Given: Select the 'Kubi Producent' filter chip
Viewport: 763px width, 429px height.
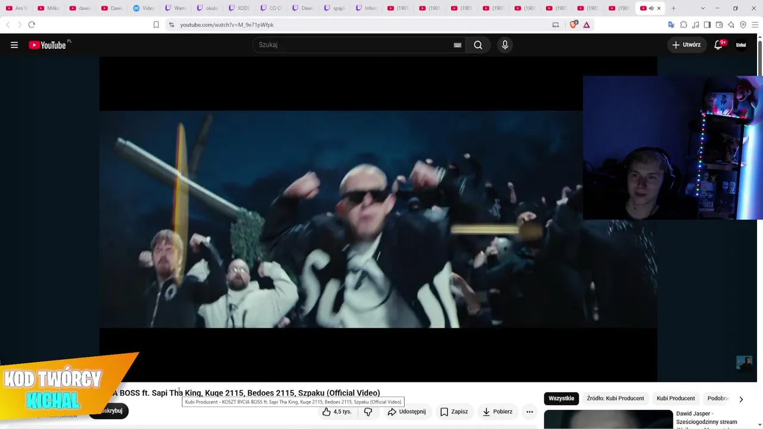Looking at the screenshot, I should tap(676, 399).
